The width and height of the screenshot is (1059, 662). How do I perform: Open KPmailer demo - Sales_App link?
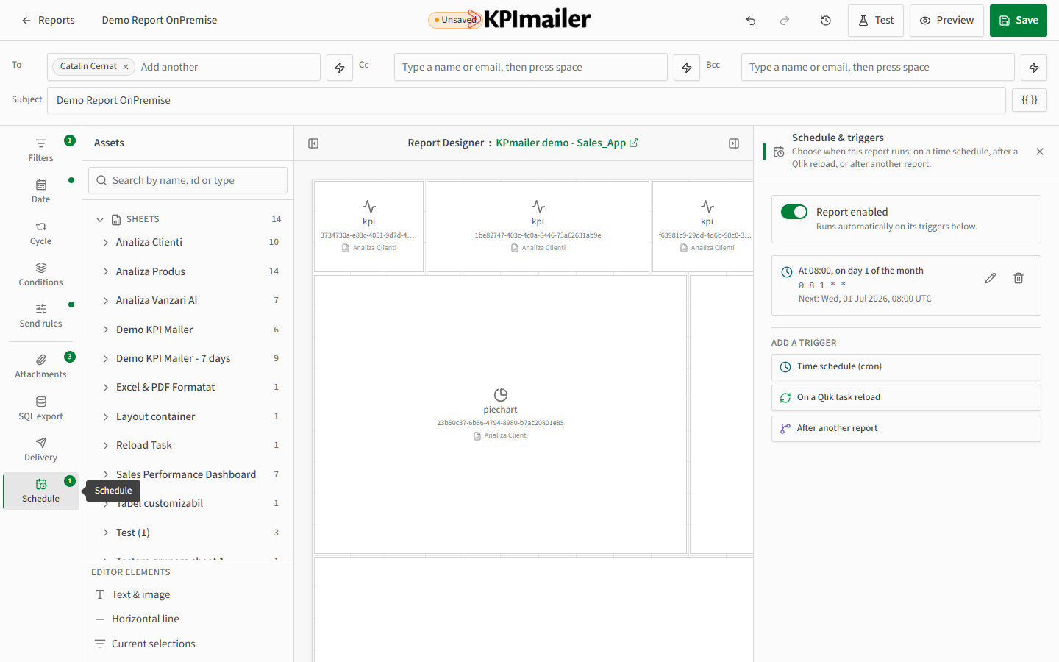567,143
